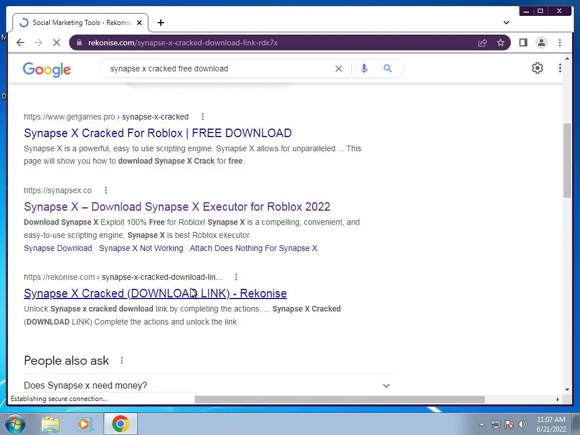Click the Chrome taskbar button
Screen dimensions: 580x435
click(120, 424)
